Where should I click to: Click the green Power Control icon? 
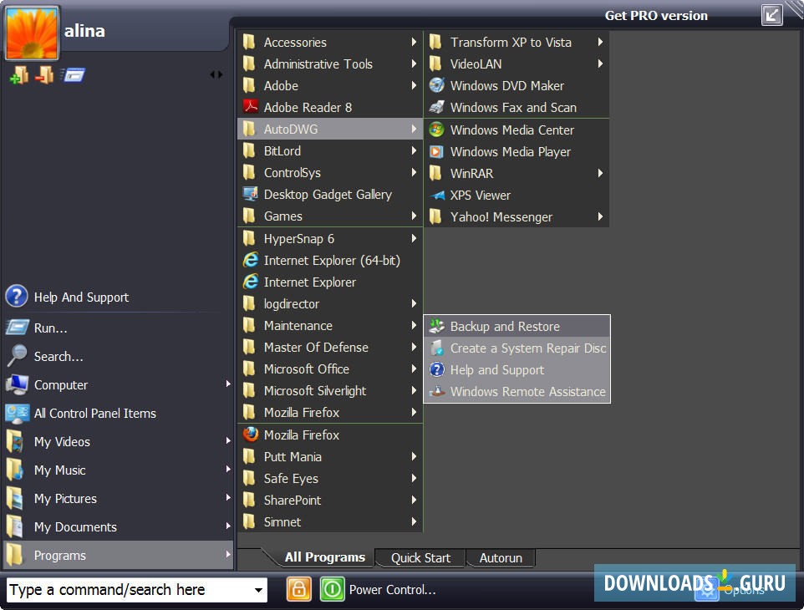tap(333, 589)
